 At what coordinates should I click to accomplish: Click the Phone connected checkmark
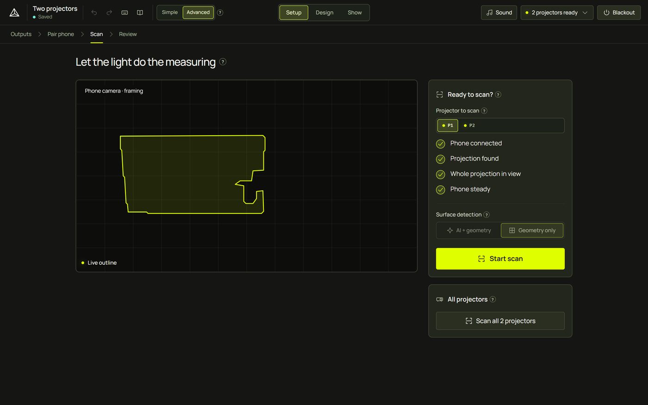coord(441,143)
